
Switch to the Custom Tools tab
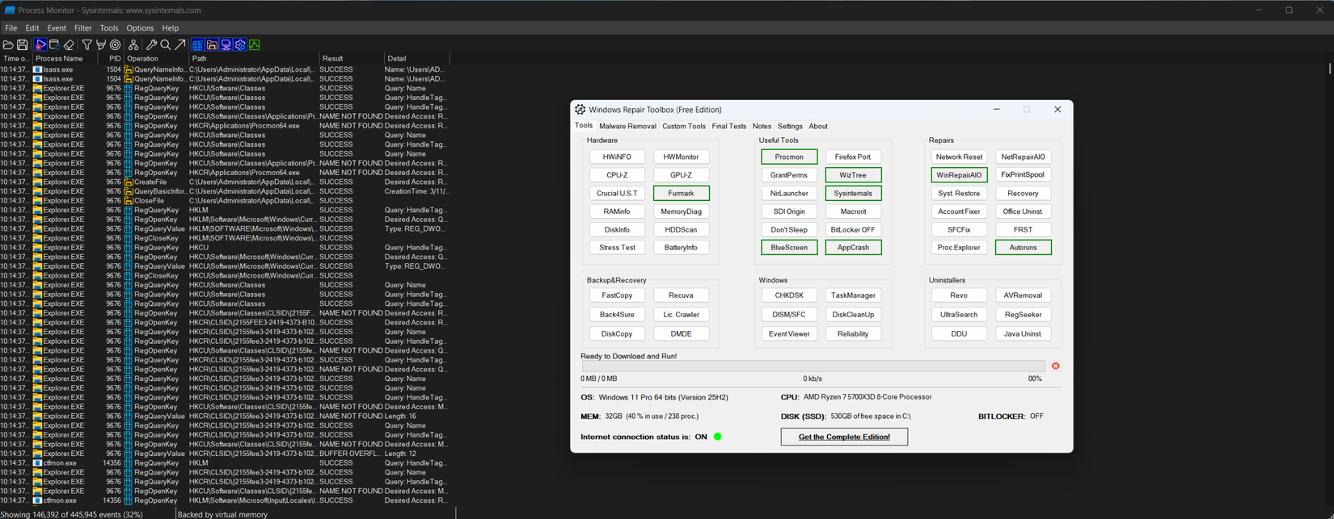pos(684,126)
